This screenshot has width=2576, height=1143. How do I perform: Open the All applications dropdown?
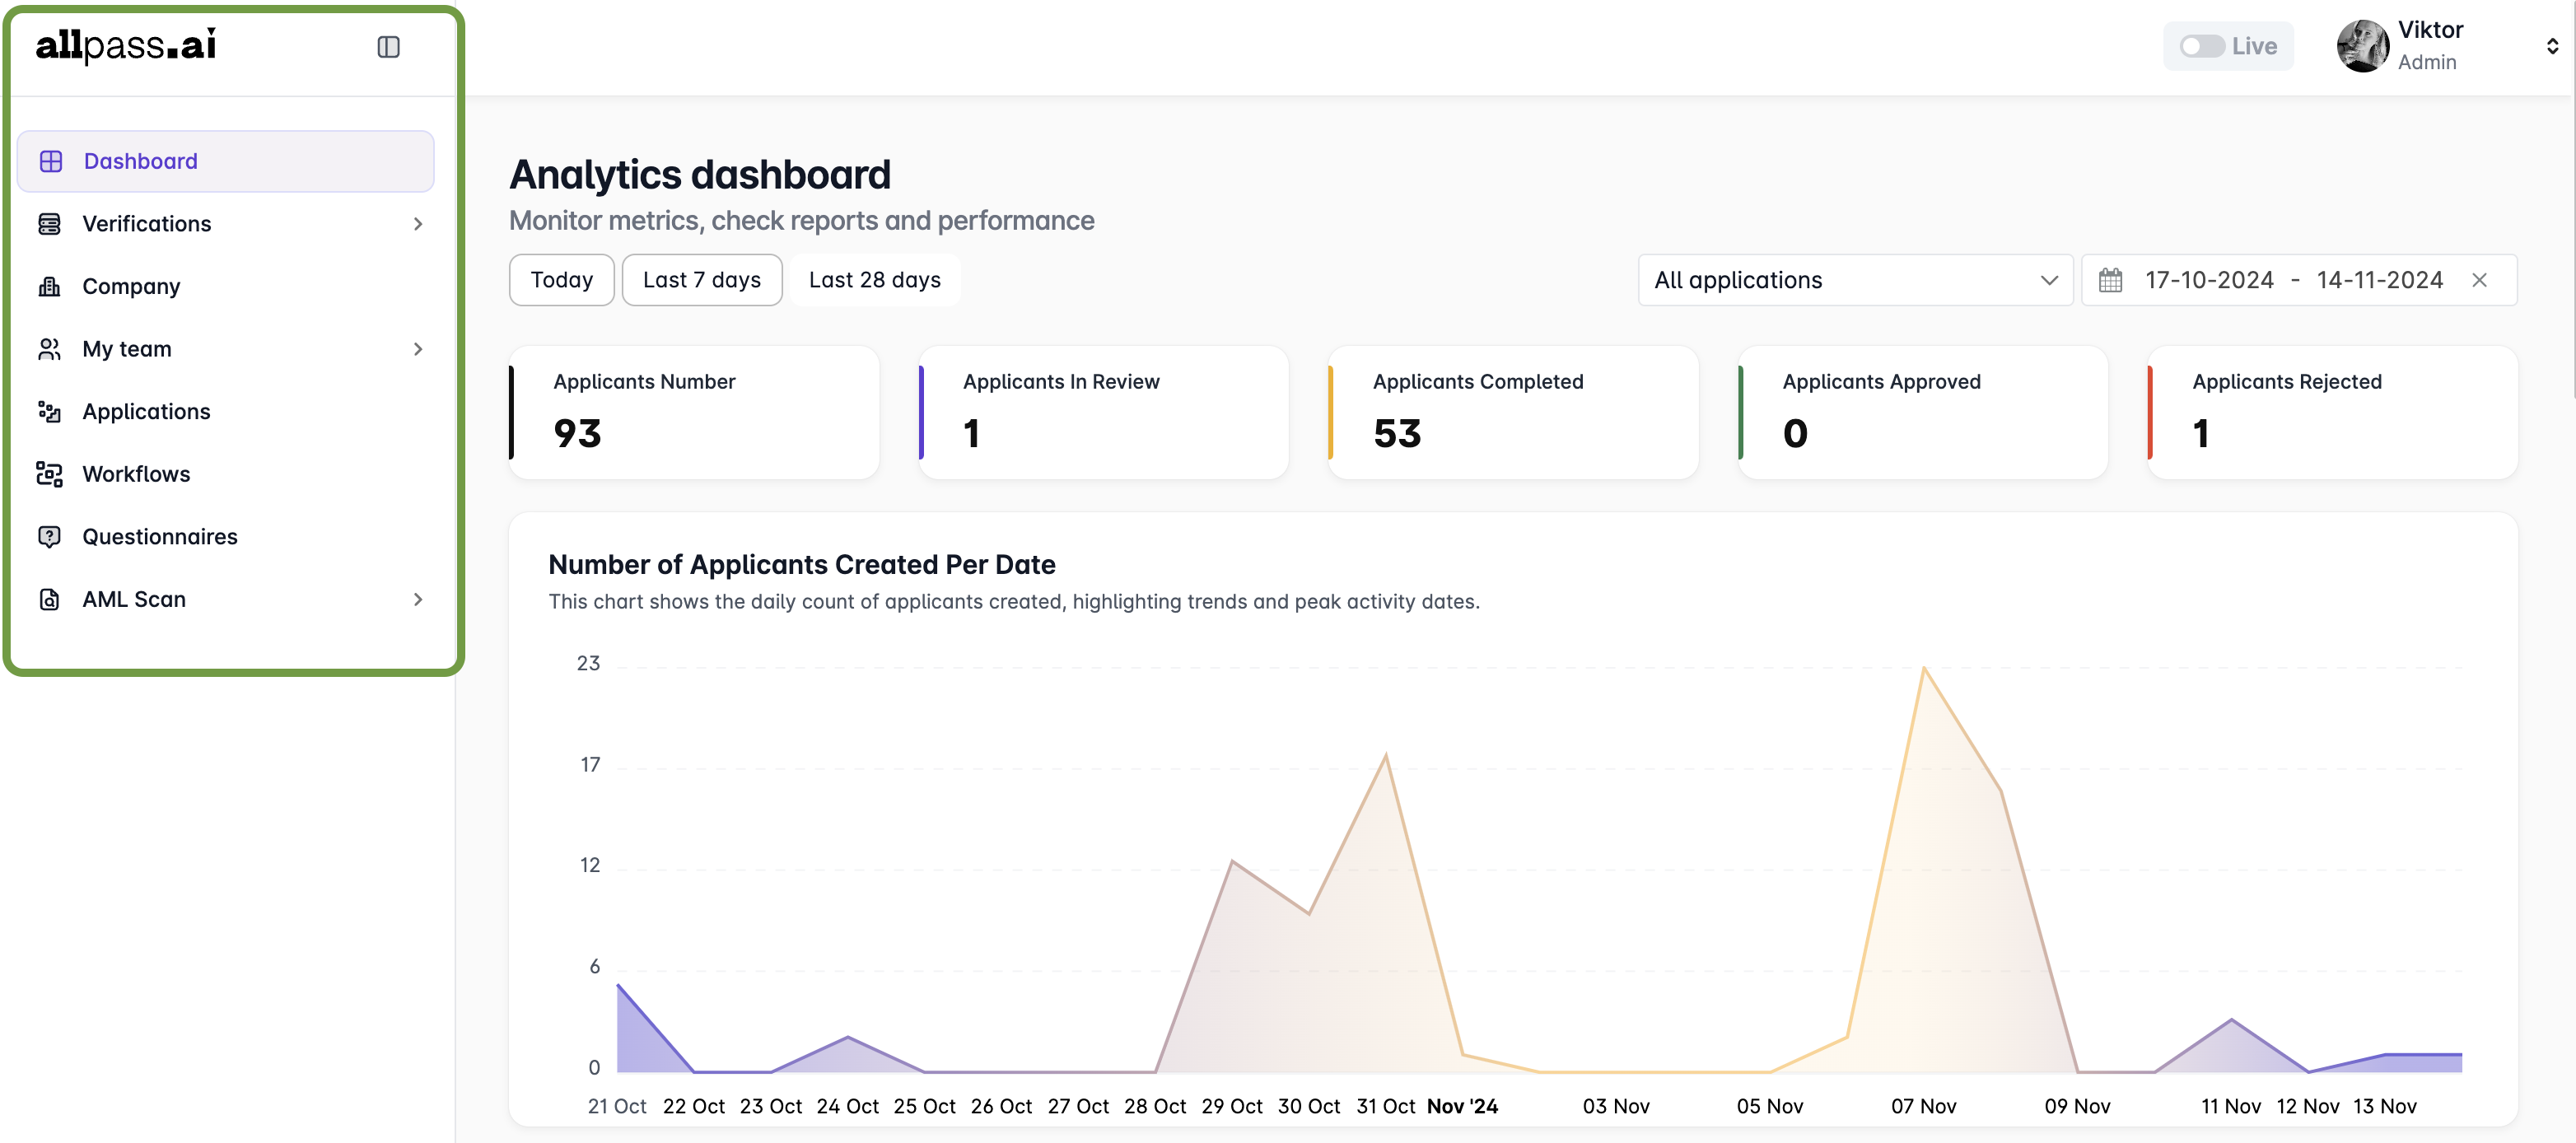(x=1854, y=280)
